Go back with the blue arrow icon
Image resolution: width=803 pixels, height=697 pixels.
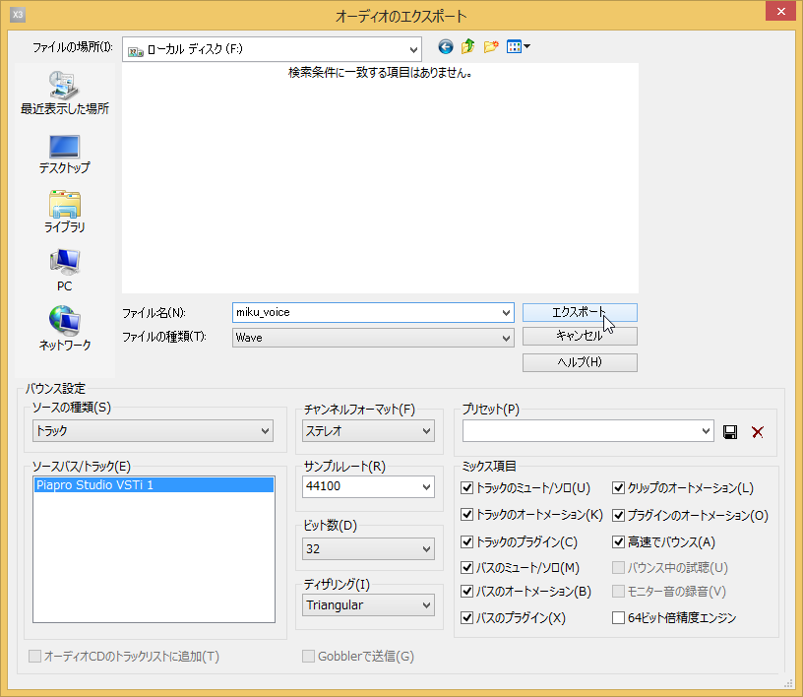coord(446,47)
